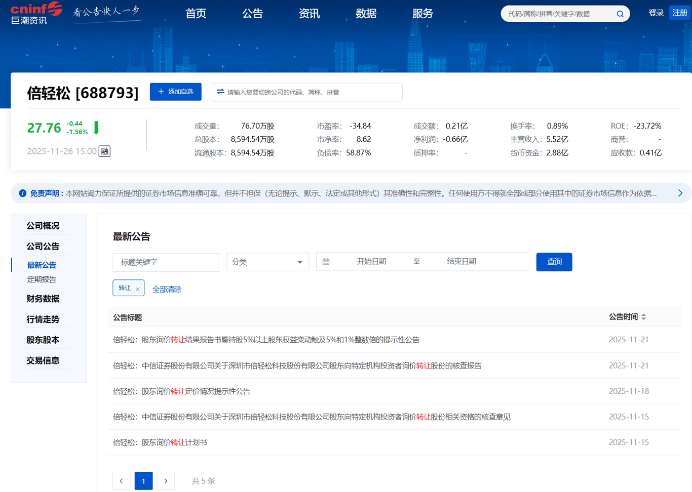Click the 负债率 value 58.87%
Image resolution: width=692 pixels, height=492 pixels.
click(359, 153)
